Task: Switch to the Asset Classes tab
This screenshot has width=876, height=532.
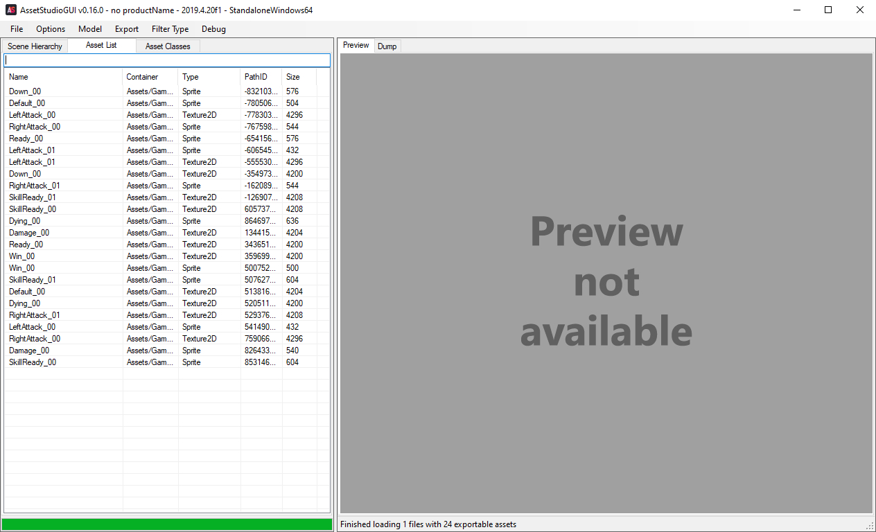Action: [x=168, y=46]
